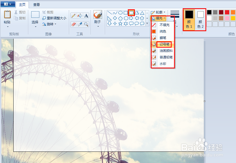Pick brown from the color palette

(221, 18)
